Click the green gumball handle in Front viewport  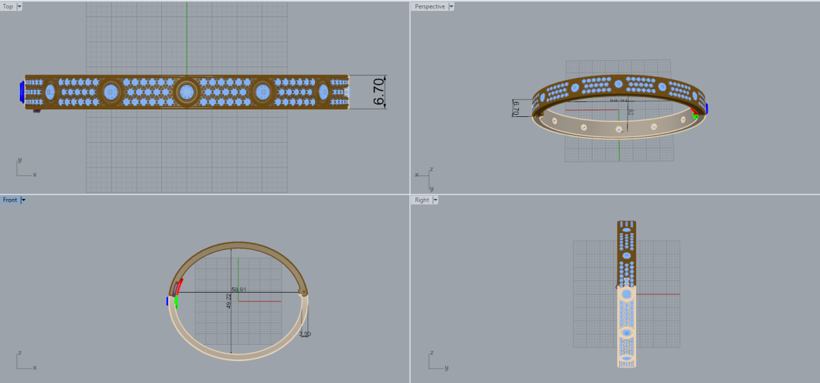coord(176,301)
